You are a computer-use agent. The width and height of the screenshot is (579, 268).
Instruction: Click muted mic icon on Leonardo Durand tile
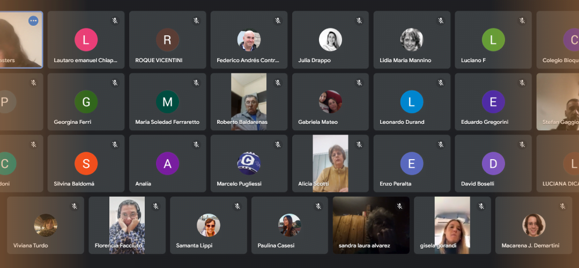(x=441, y=83)
